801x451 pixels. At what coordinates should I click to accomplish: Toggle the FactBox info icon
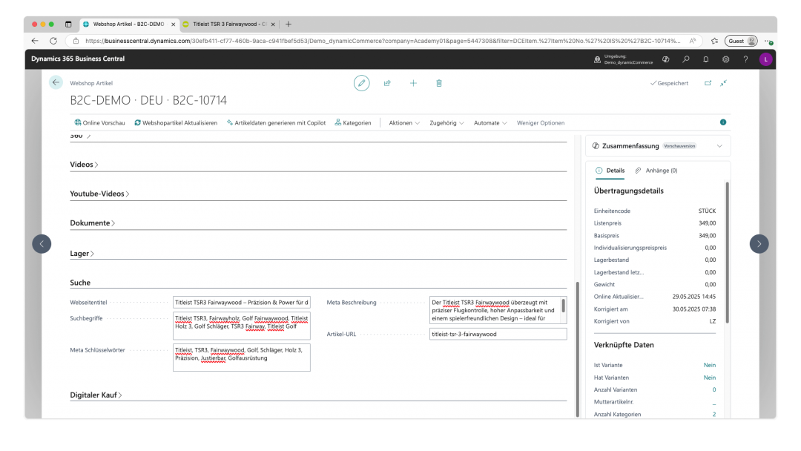point(723,122)
